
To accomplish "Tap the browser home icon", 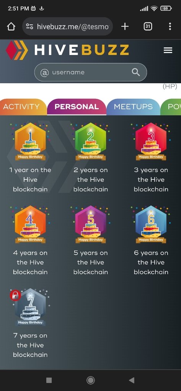I will [x=11, y=26].
